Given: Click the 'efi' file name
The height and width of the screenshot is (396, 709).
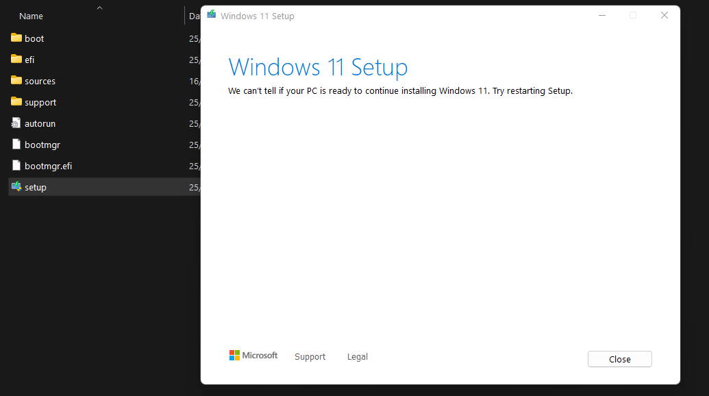Looking at the screenshot, I should coord(29,60).
